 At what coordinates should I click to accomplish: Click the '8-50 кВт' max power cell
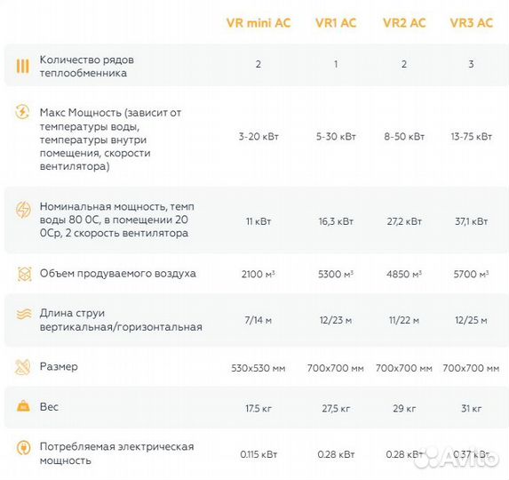point(404,136)
